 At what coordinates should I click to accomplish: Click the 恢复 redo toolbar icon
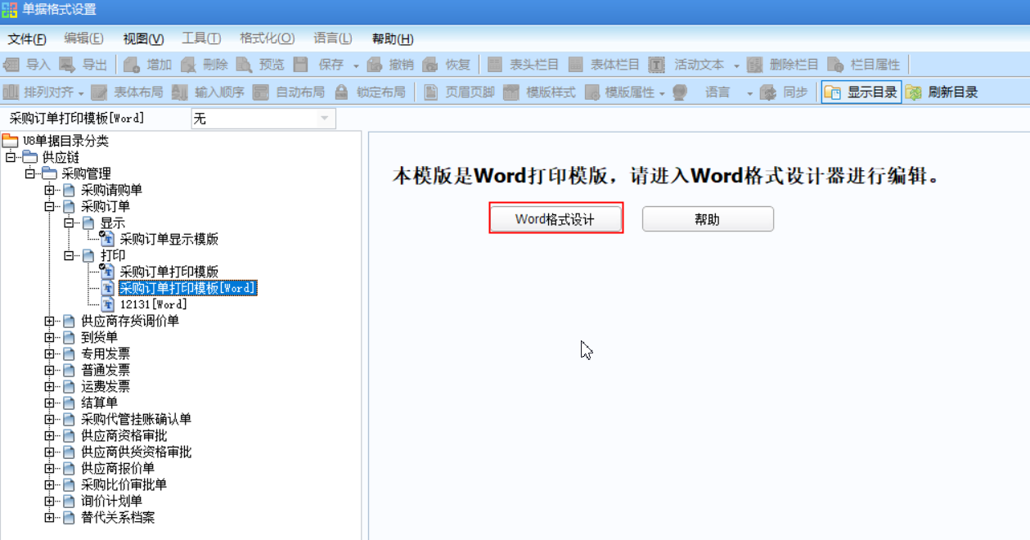[430, 65]
